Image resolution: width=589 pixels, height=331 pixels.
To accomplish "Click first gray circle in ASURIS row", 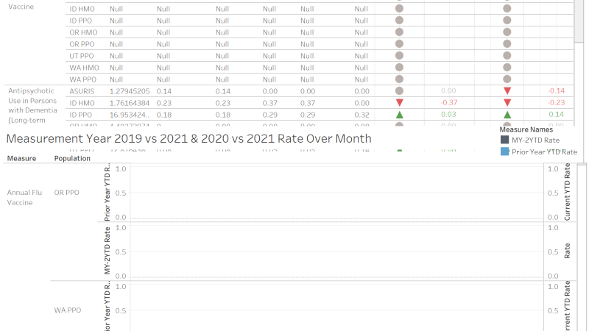I will (x=399, y=90).
